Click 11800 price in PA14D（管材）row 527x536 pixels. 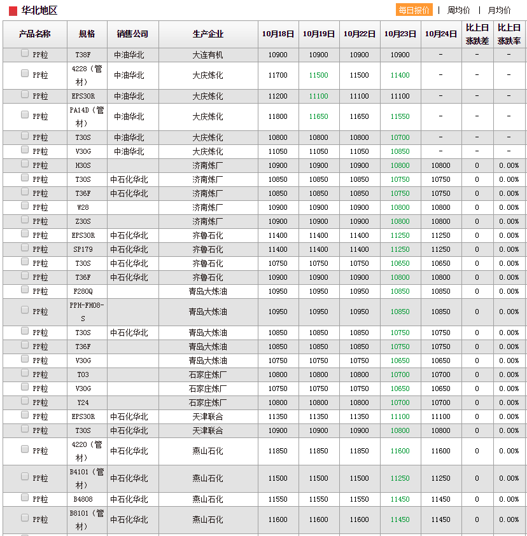pyautogui.click(x=278, y=116)
